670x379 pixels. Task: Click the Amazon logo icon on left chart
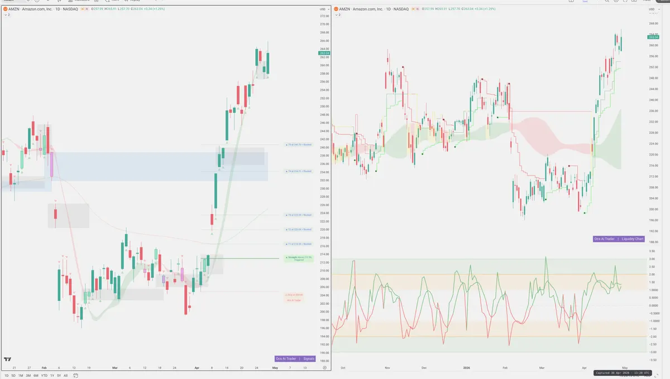pyautogui.click(x=6, y=9)
